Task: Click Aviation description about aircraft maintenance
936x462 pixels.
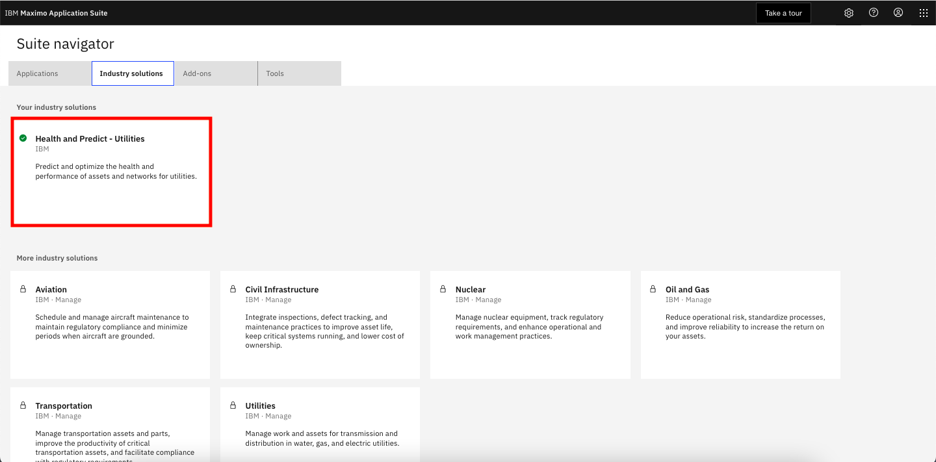Action: pos(112,327)
